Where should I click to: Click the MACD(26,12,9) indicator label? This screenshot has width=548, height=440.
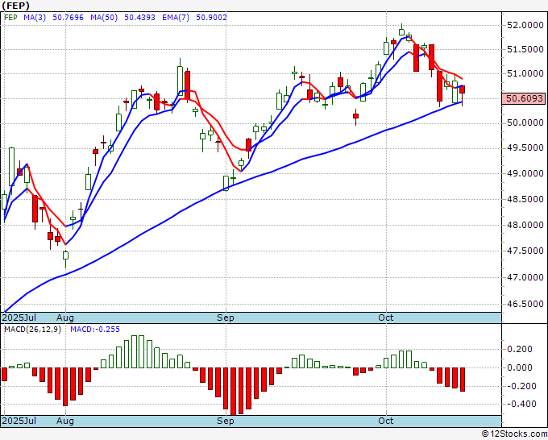(x=32, y=330)
